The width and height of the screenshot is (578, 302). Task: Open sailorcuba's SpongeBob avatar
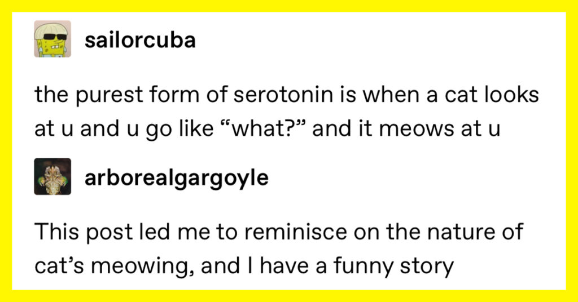(52, 39)
